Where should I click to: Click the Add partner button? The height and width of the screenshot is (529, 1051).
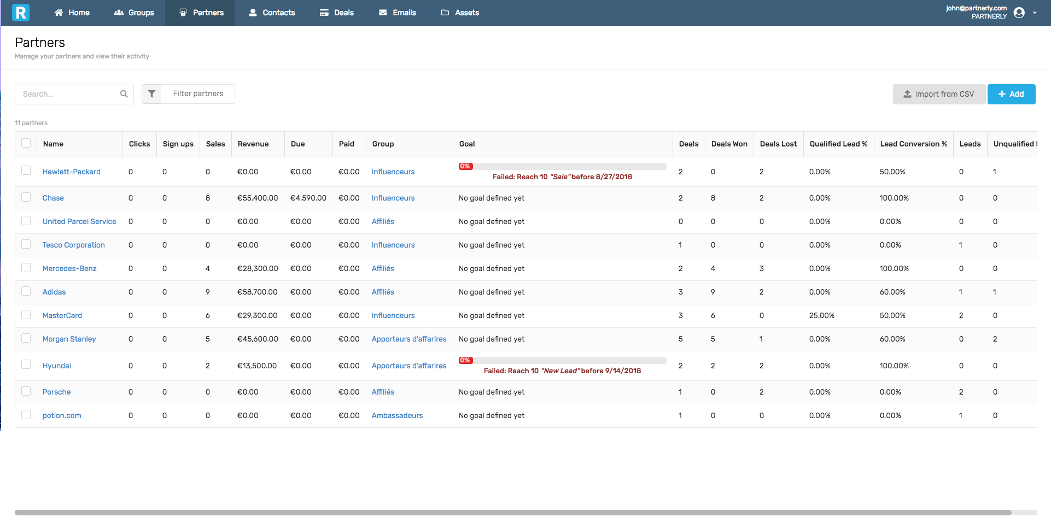[1011, 94]
